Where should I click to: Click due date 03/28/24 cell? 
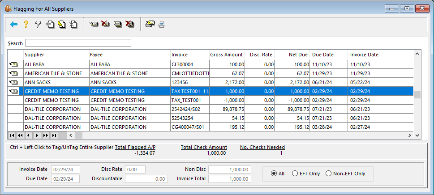329,127
